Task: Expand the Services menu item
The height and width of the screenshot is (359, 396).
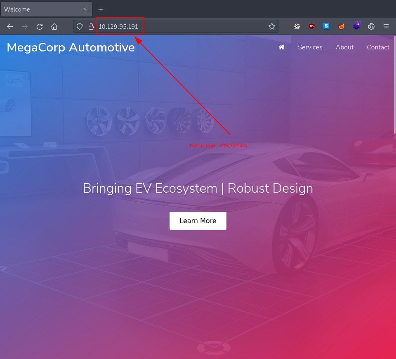Action: pyautogui.click(x=310, y=47)
